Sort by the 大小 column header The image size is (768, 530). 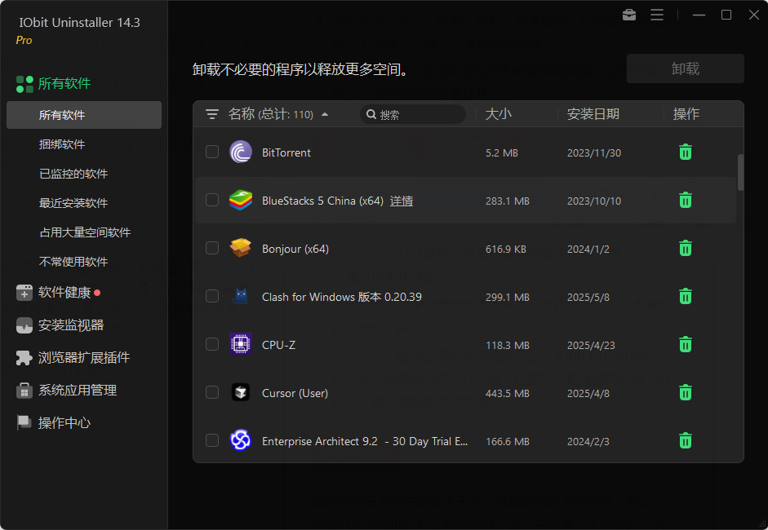click(x=498, y=114)
